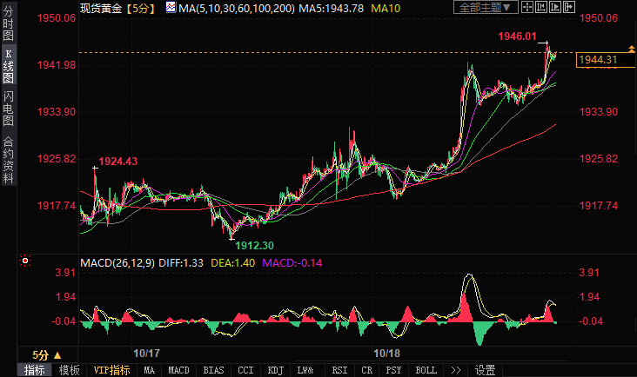Open indicator 设置 settings
The height and width of the screenshot is (377, 637).
(x=486, y=370)
